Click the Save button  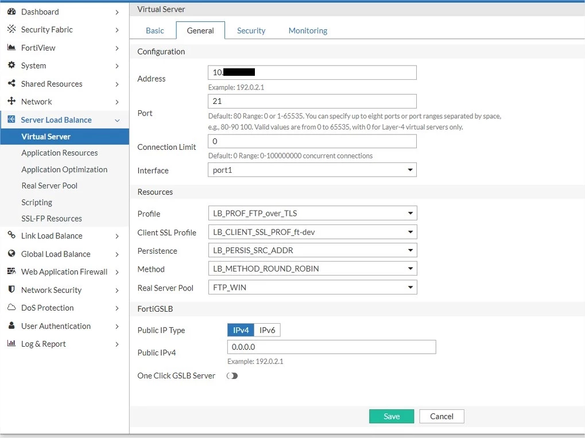[392, 416]
